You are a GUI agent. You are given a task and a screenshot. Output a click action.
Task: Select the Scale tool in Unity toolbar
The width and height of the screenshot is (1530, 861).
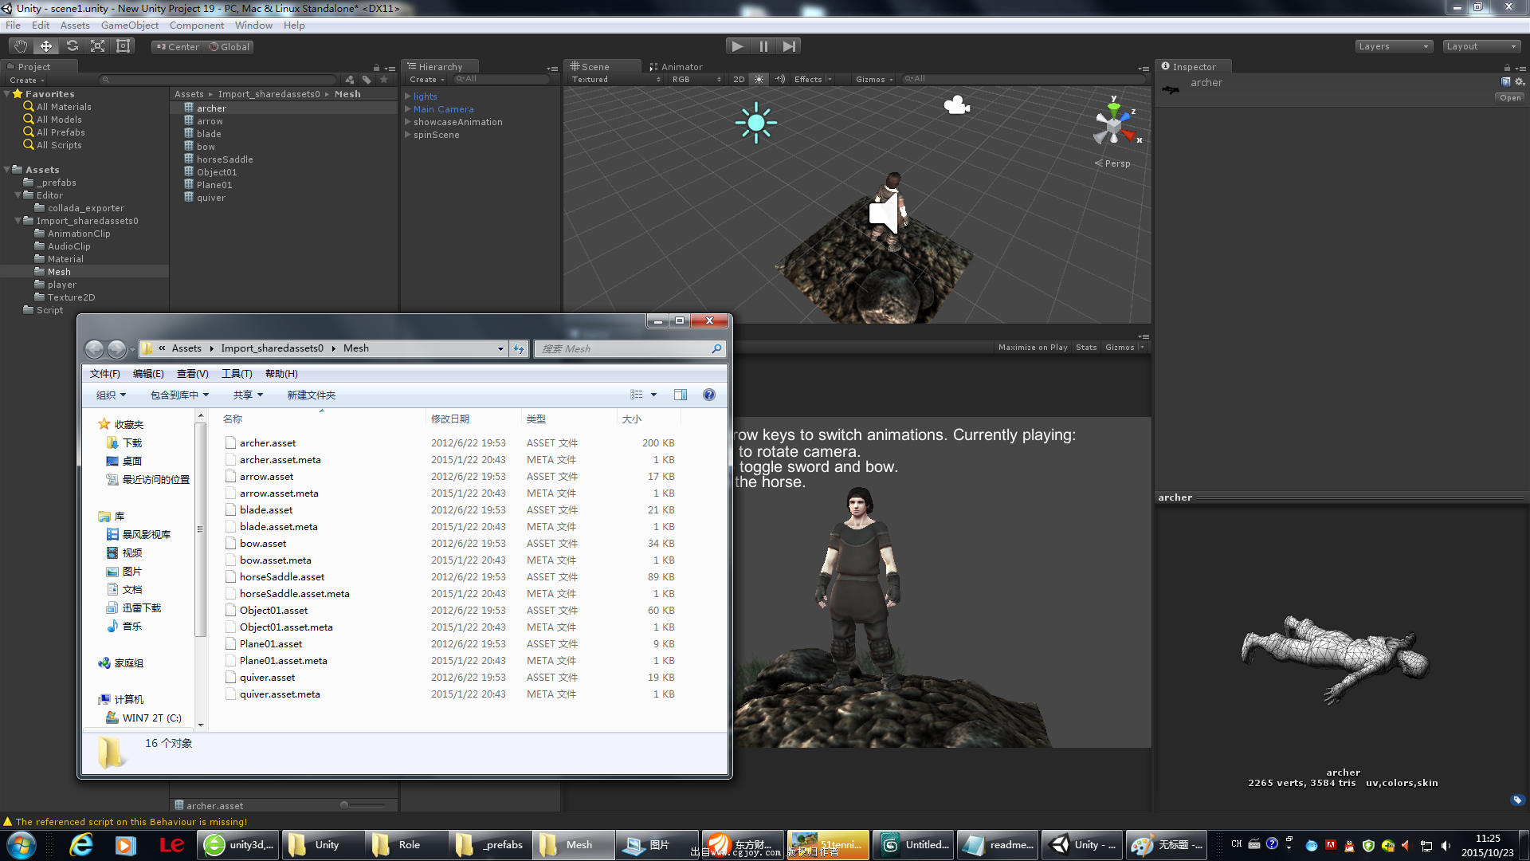pyautogui.click(x=97, y=46)
